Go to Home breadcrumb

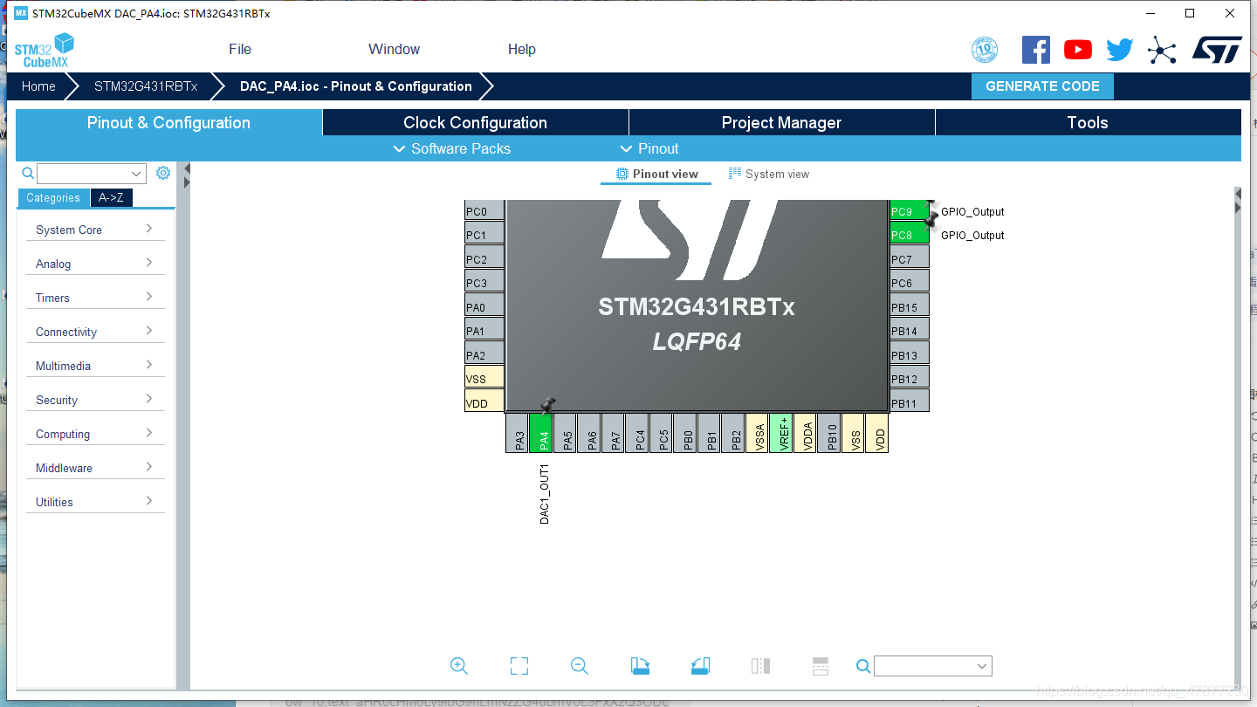click(38, 86)
